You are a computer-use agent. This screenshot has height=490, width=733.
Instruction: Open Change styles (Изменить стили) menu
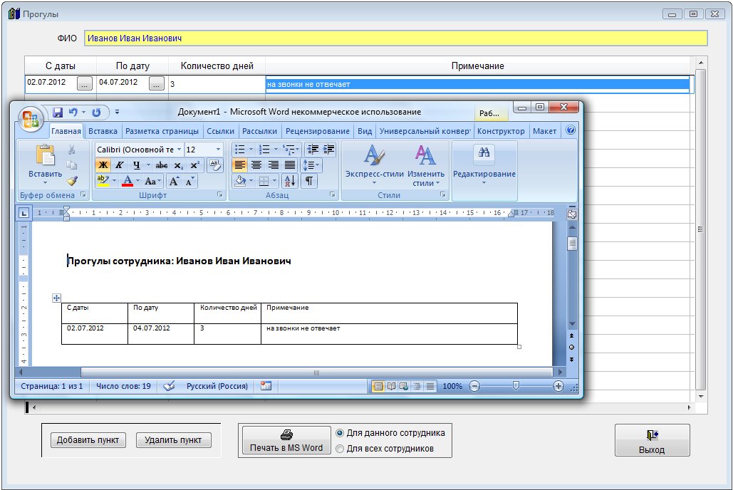pos(426,165)
